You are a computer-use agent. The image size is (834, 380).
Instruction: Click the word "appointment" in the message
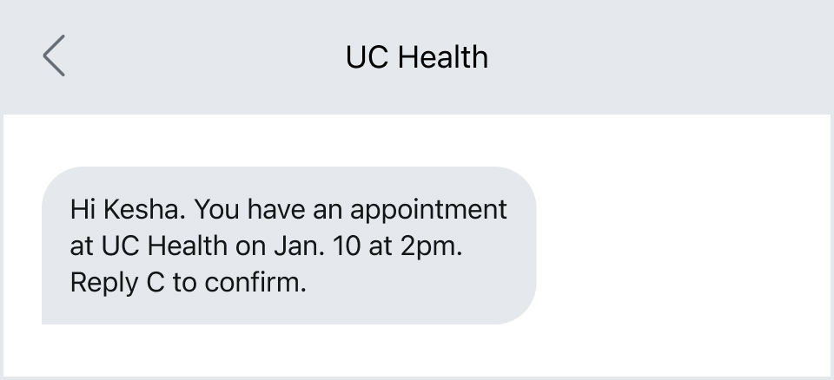pyautogui.click(x=428, y=210)
